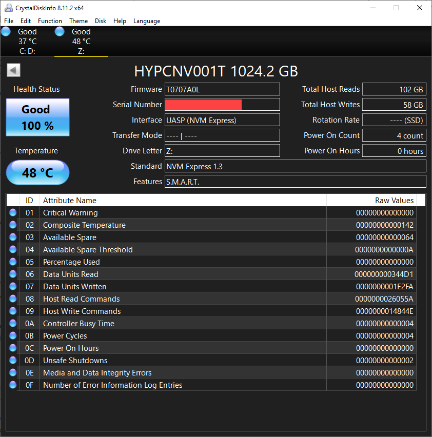Screen dimensions: 432x437
Task: Click the 48 °C temperature button
Action: (37, 172)
